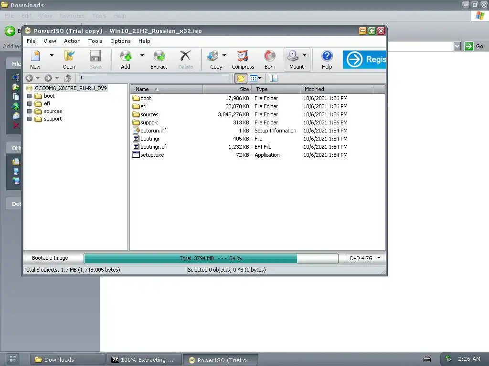Click the green Back arrow in Downloads window
This screenshot has width=489, height=366.
click(x=10, y=31)
